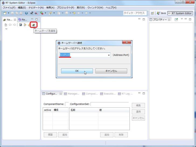Click the 複製 button below the active table
This screenshot has width=196, height=147.
click(50, 135)
